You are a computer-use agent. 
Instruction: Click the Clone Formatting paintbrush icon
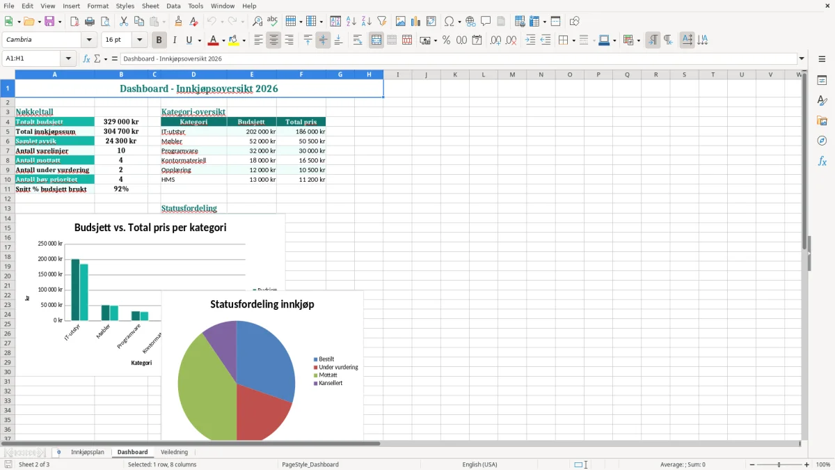(178, 22)
